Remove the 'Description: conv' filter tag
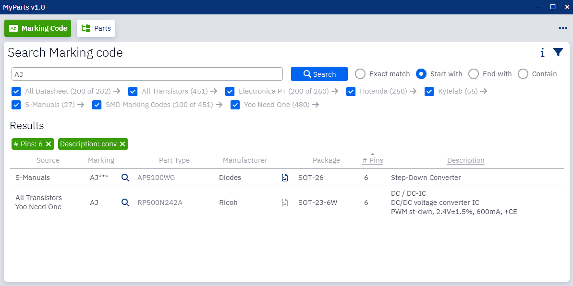Image resolution: width=573 pixels, height=286 pixels. pyautogui.click(x=122, y=144)
